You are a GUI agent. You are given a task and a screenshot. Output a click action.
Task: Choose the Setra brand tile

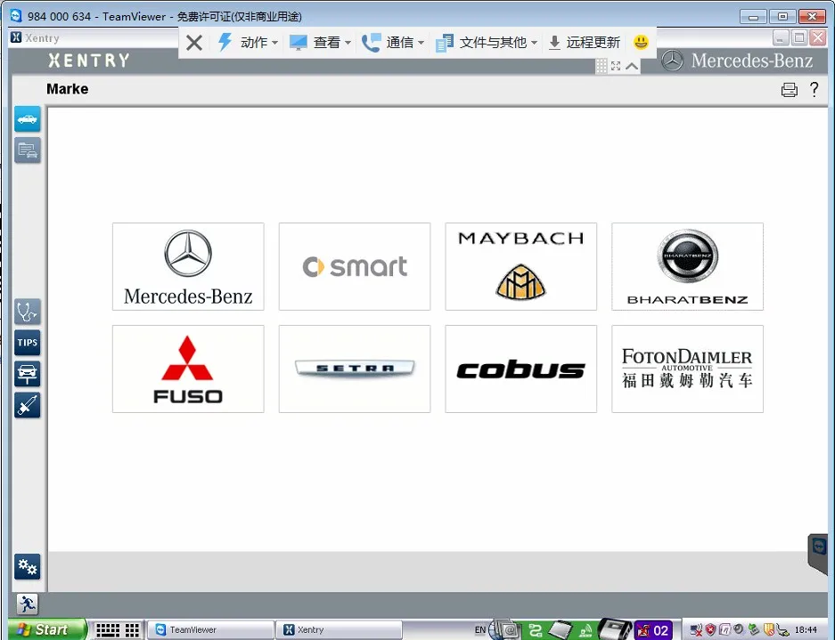click(355, 369)
